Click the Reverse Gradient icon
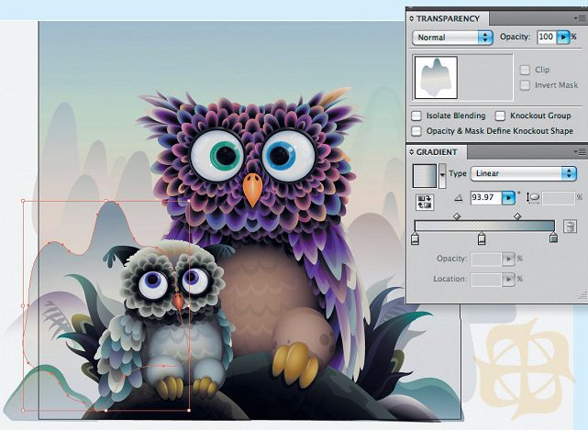The width and height of the screenshot is (588, 430). click(x=425, y=202)
